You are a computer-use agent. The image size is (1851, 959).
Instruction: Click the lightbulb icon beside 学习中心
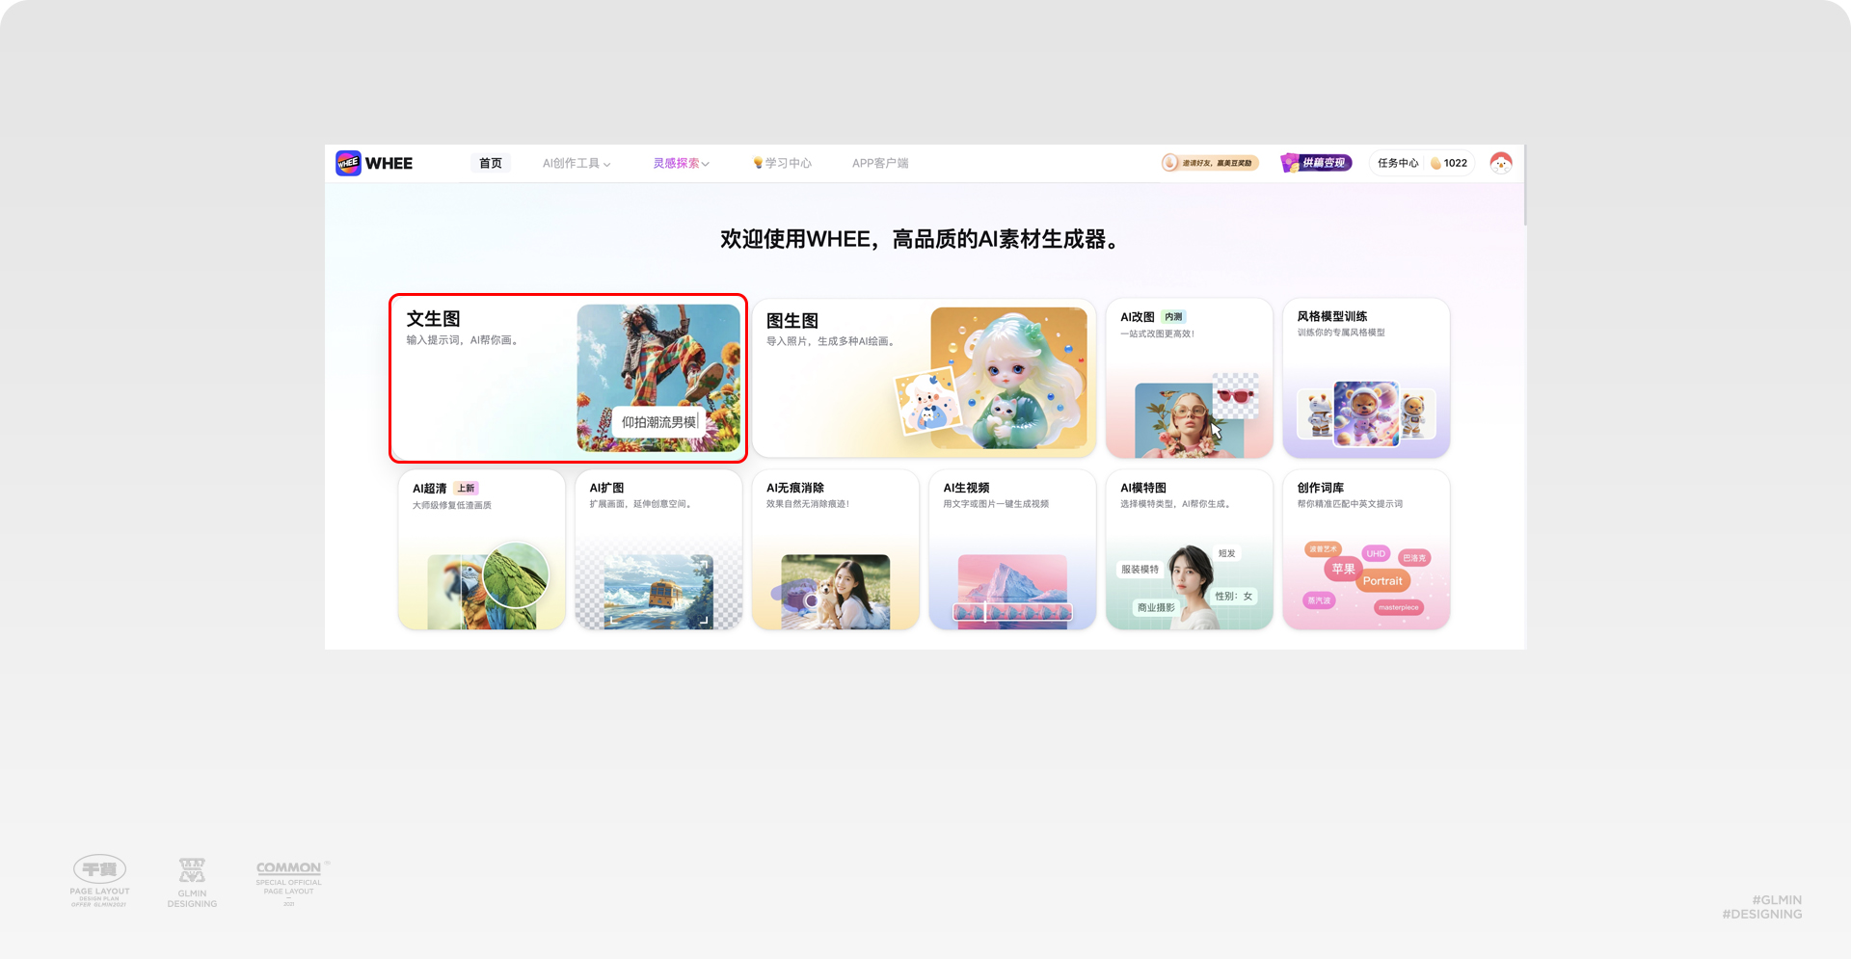(756, 162)
